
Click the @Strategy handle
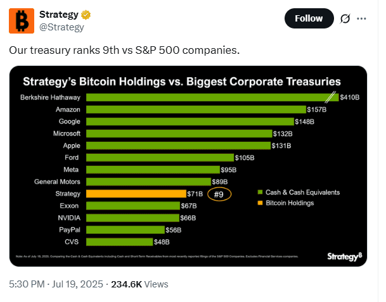pos(61,27)
